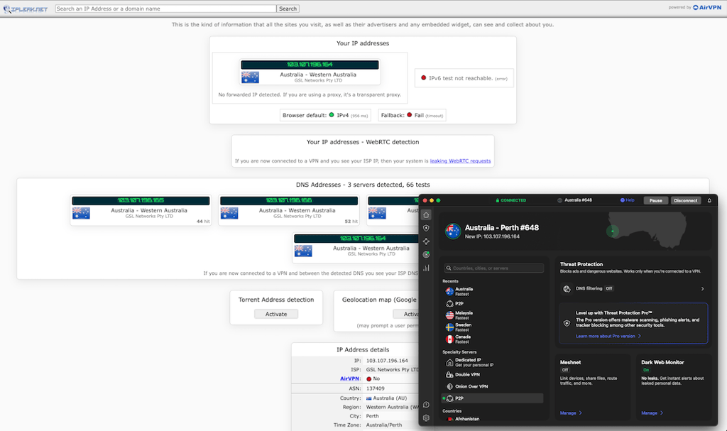
Task: Select Malaysia Fastest in Recents
Action: [493, 315]
